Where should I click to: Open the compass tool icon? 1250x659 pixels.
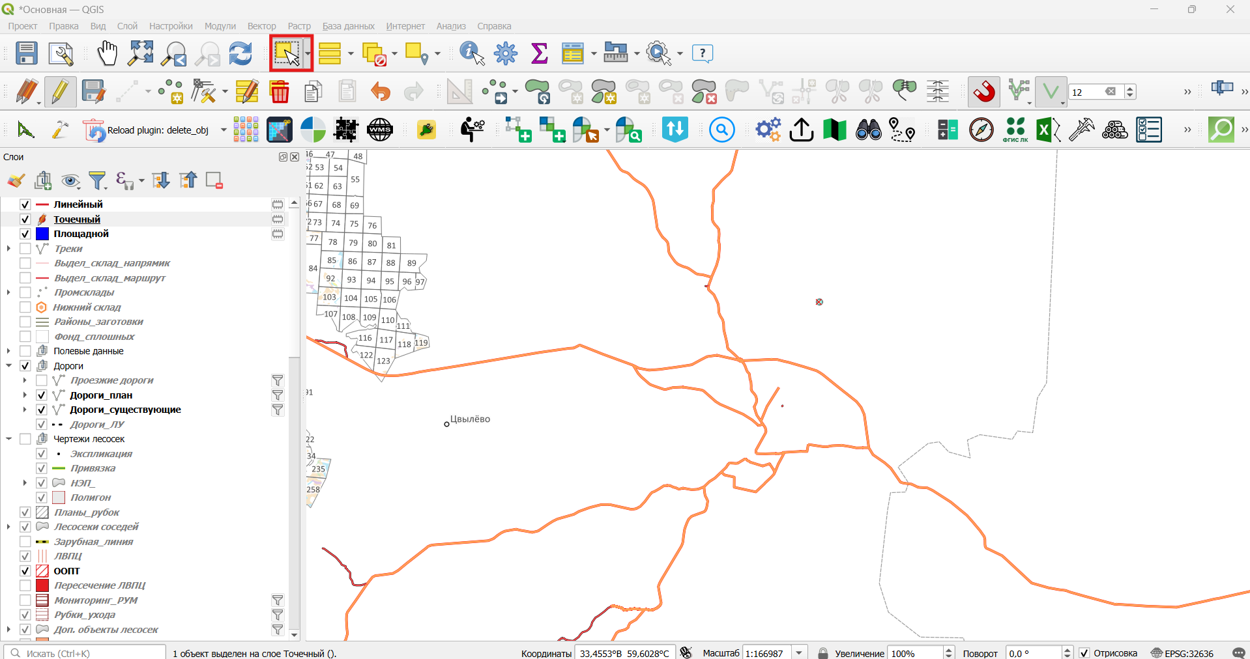(x=981, y=130)
